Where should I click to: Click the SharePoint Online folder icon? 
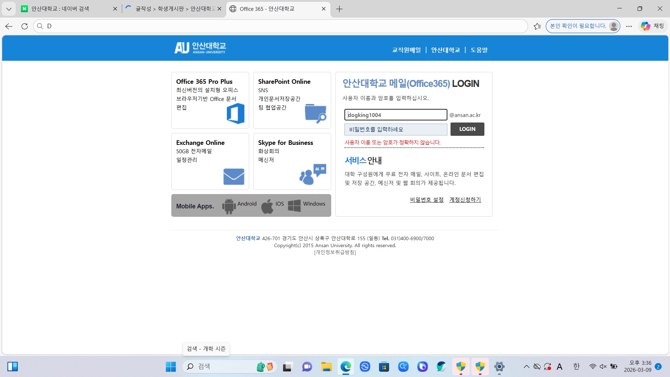point(315,113)
